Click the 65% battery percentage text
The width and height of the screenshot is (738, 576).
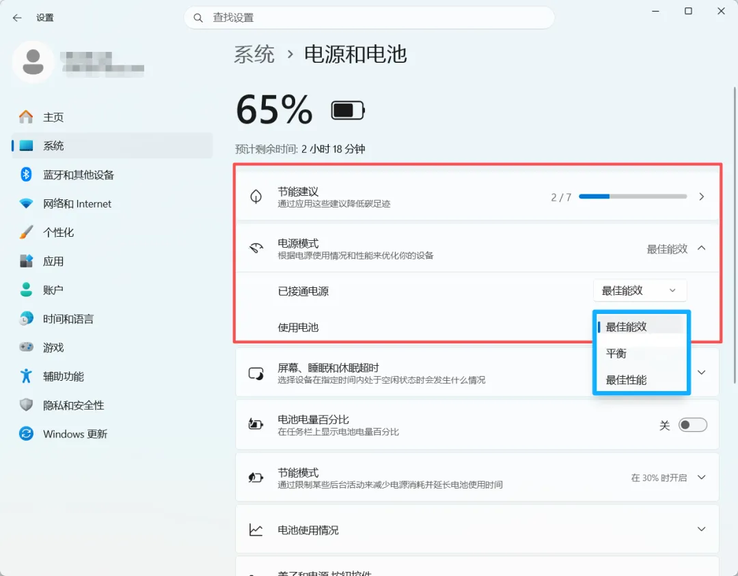click(275, 110)
